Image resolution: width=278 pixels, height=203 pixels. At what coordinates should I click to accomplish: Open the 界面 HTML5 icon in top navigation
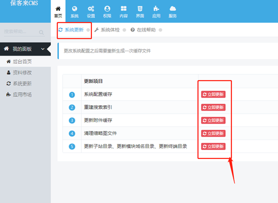pos(140,9)
